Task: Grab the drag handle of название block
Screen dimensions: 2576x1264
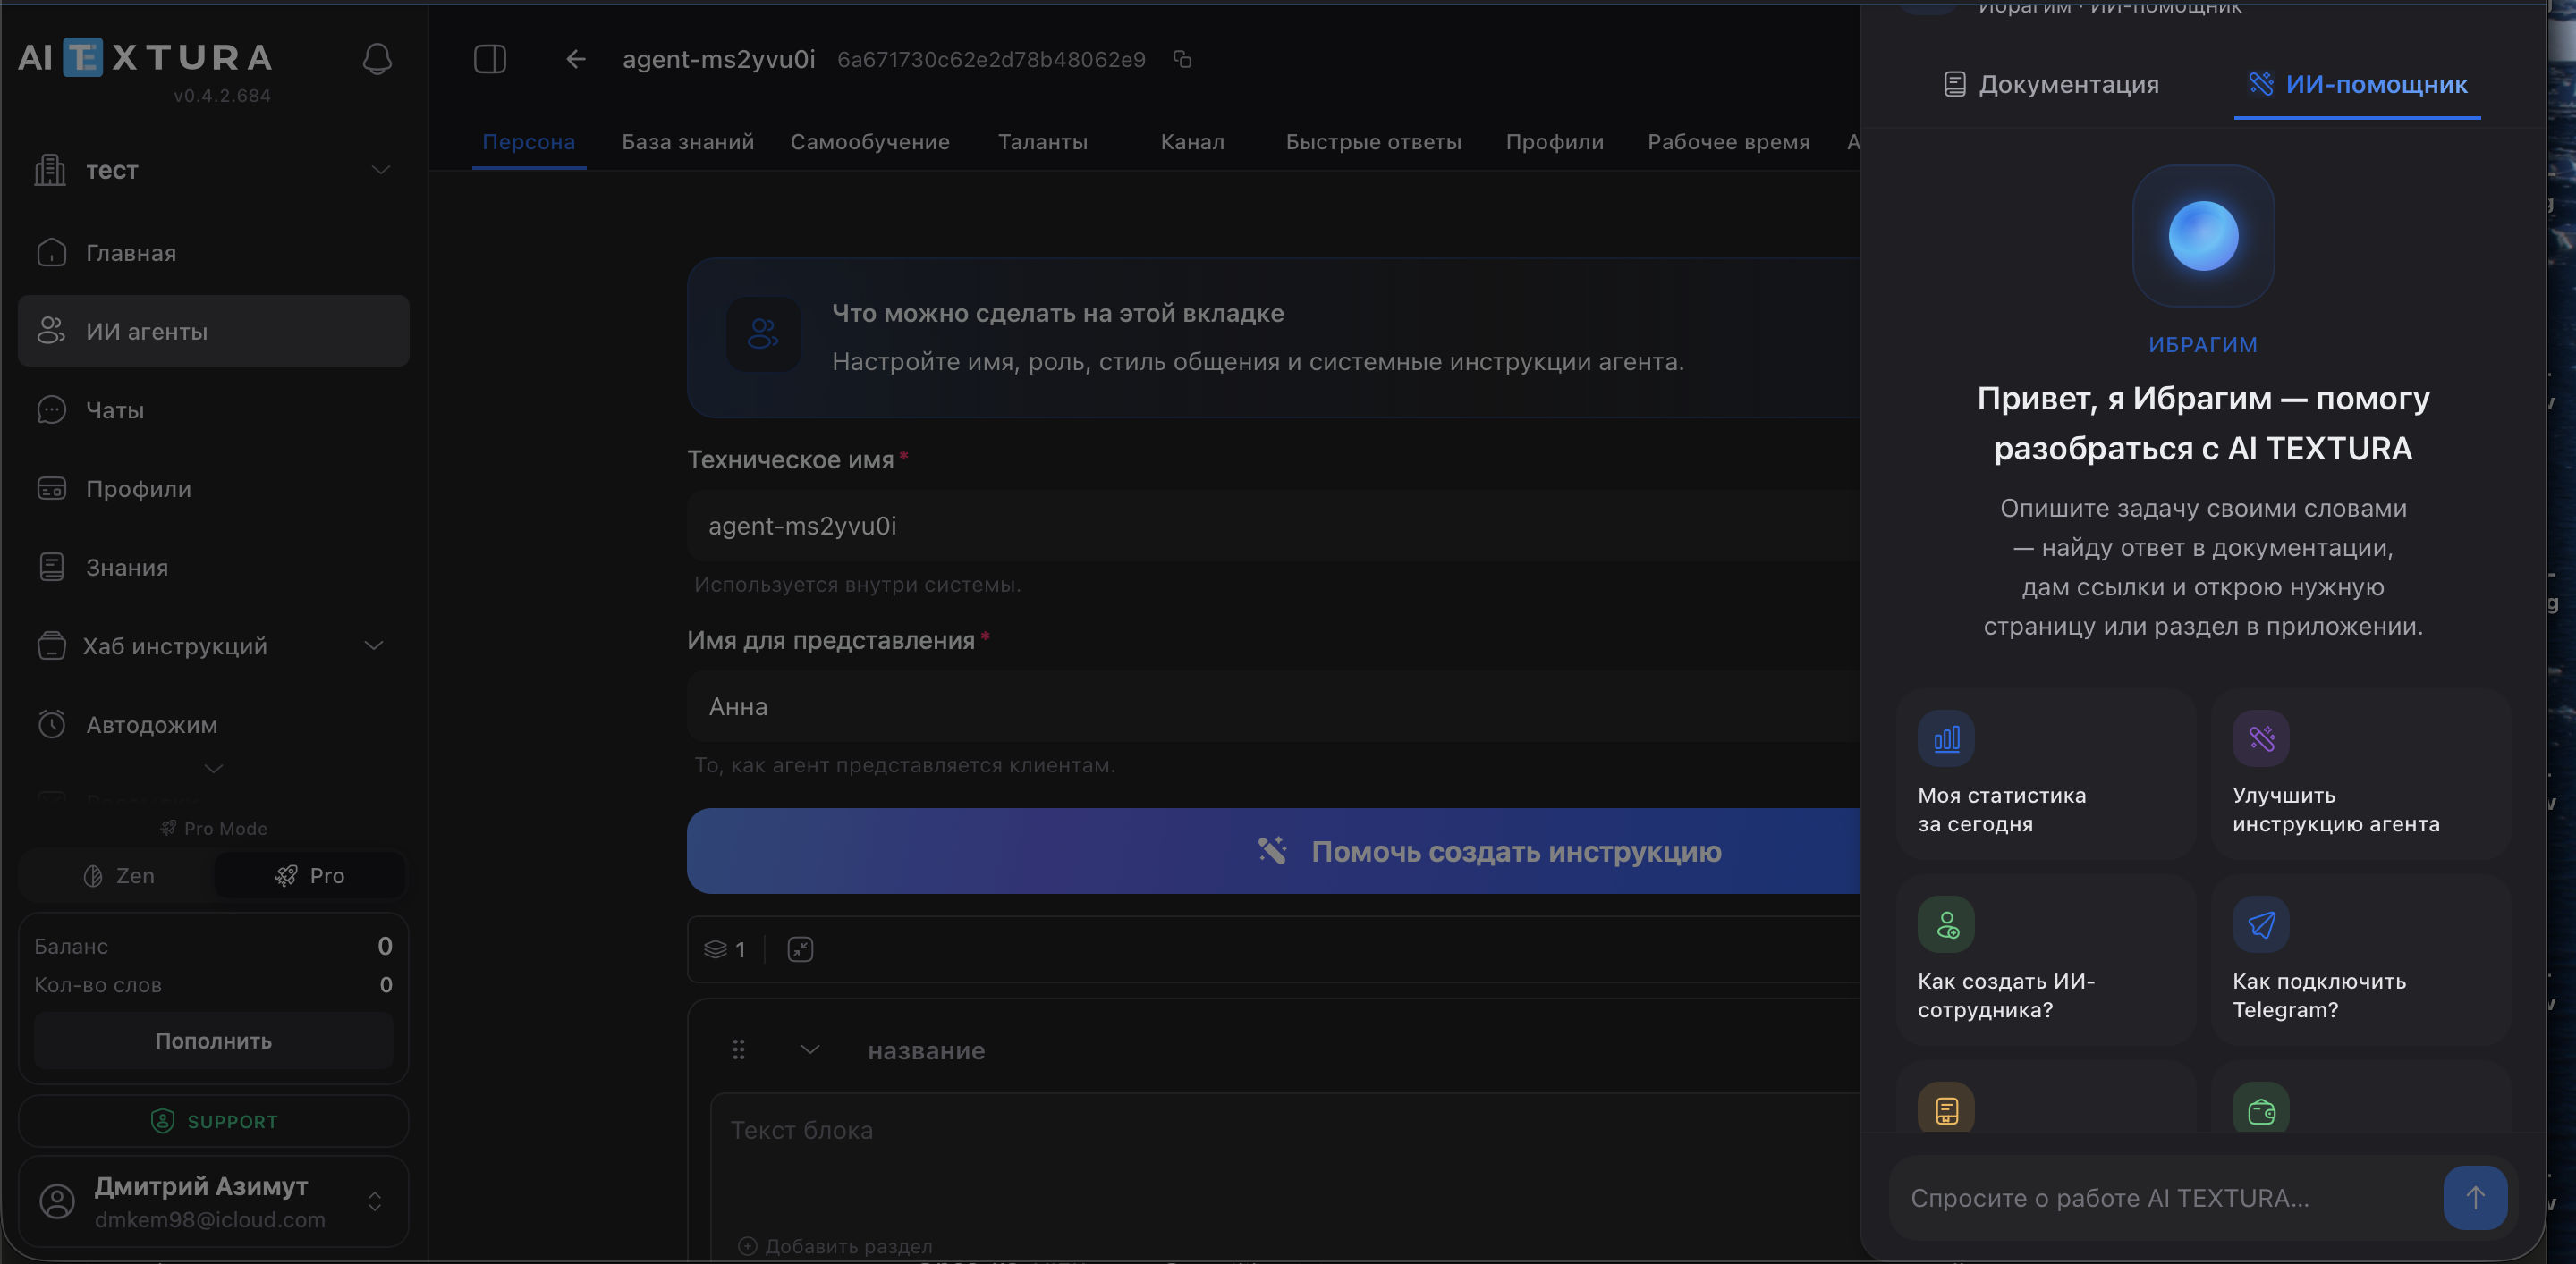Action: 738,1049
